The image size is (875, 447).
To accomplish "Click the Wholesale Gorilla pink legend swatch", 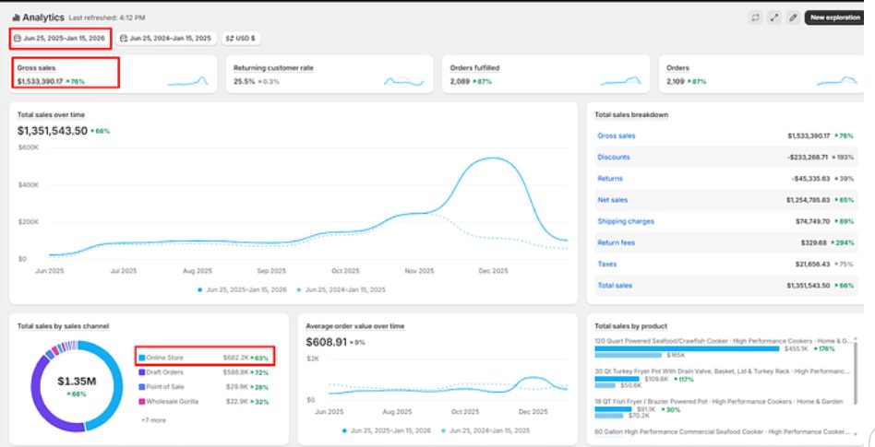I will click(x=142, y=401).
